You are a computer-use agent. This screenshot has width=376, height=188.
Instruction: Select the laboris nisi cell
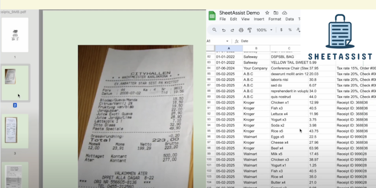pyautogui.click(x=289, y=80)
